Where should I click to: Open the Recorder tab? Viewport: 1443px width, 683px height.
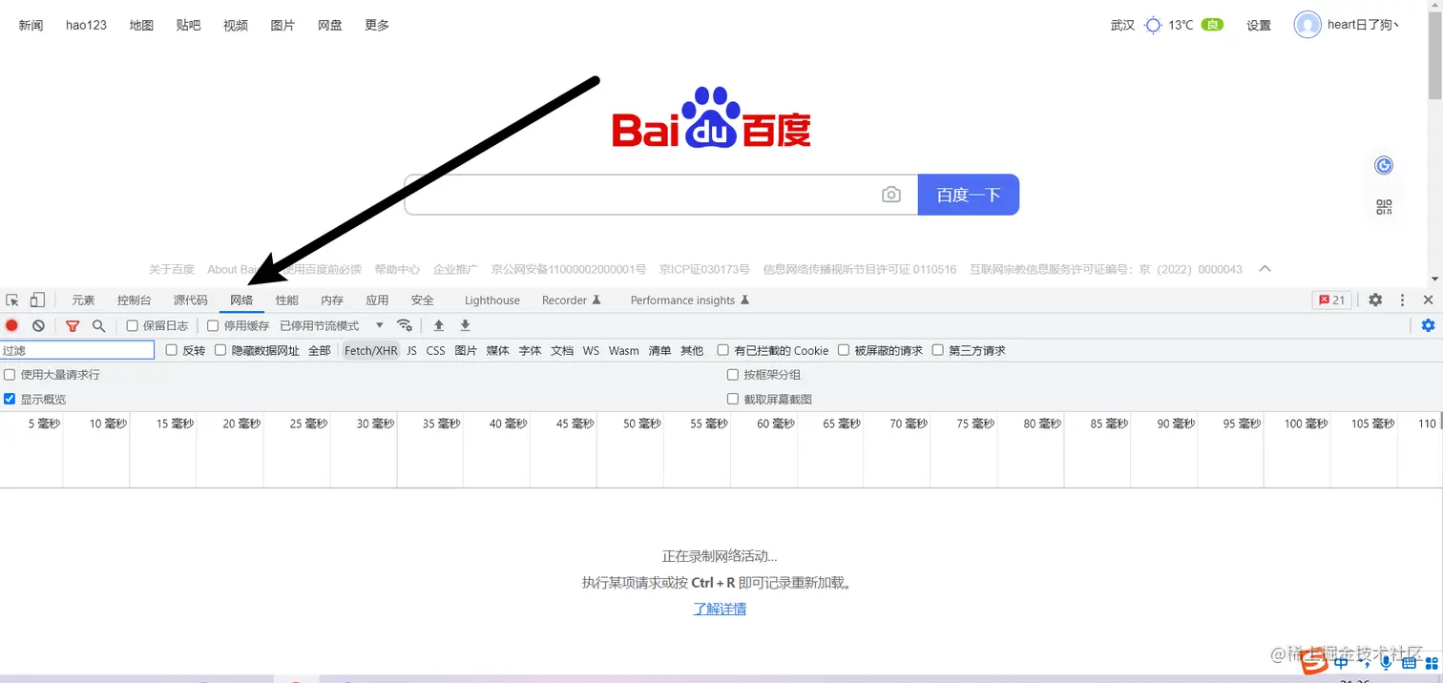click(572, 300)
